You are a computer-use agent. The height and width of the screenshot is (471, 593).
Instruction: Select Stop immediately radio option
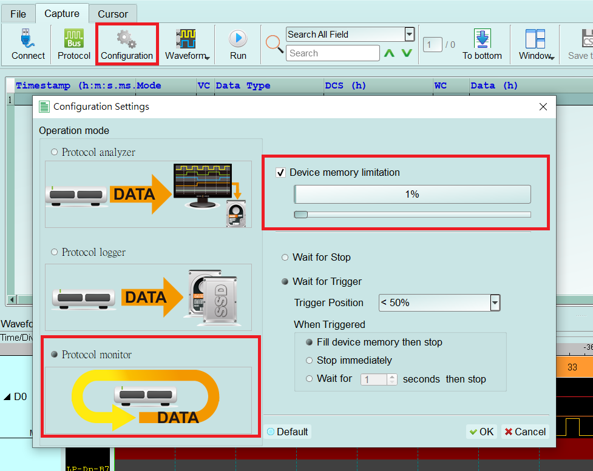[310, 360]
